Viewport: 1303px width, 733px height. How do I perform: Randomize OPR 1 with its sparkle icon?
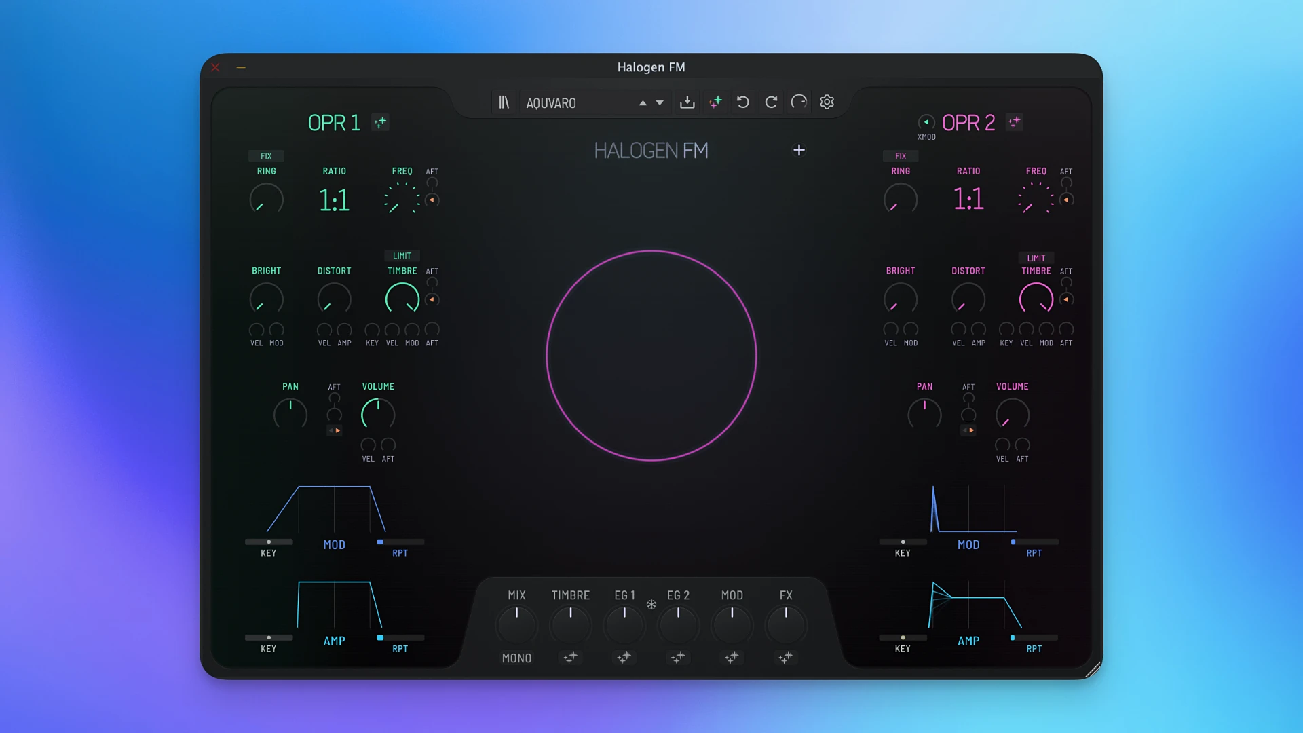(380, 122)
